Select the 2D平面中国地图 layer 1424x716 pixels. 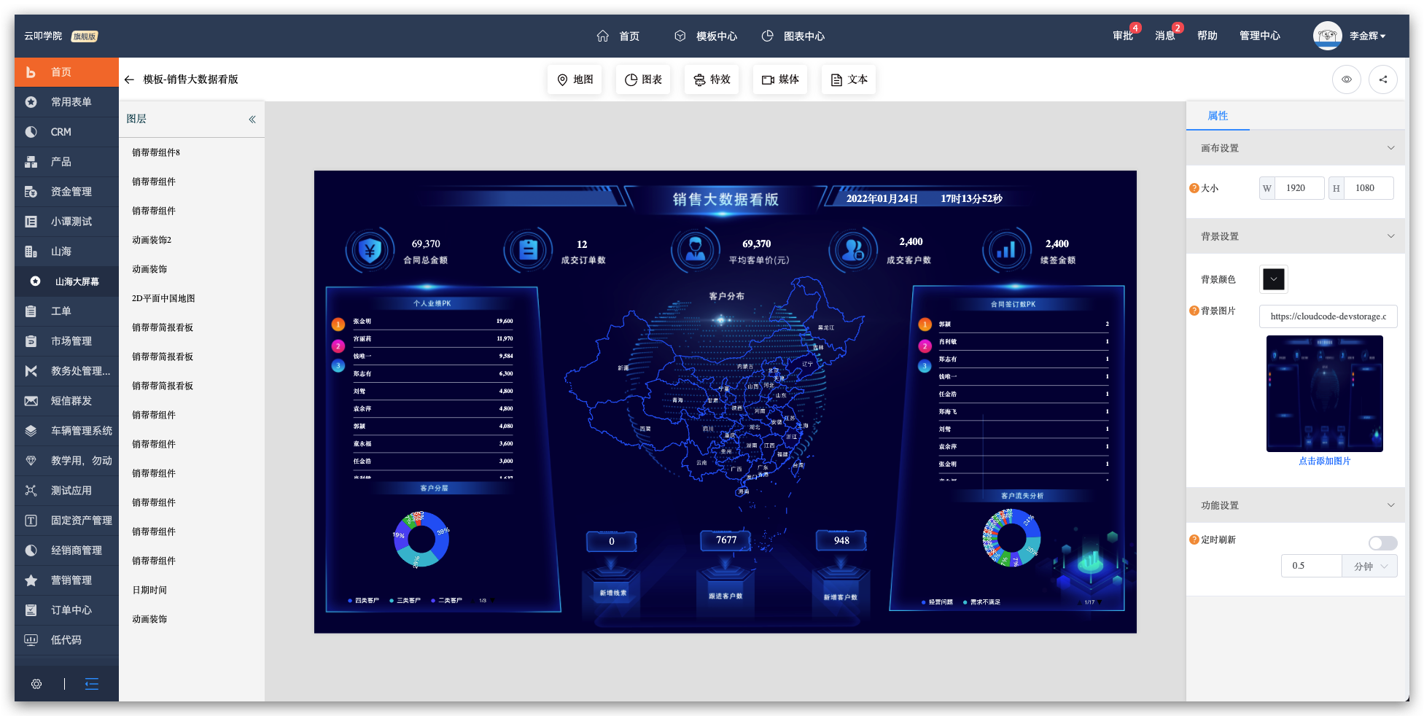(163, 298)
